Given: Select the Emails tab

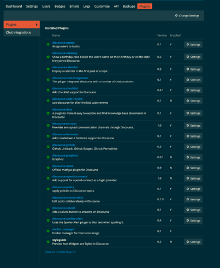Looking at the screenshot, I should pos(74,7).
